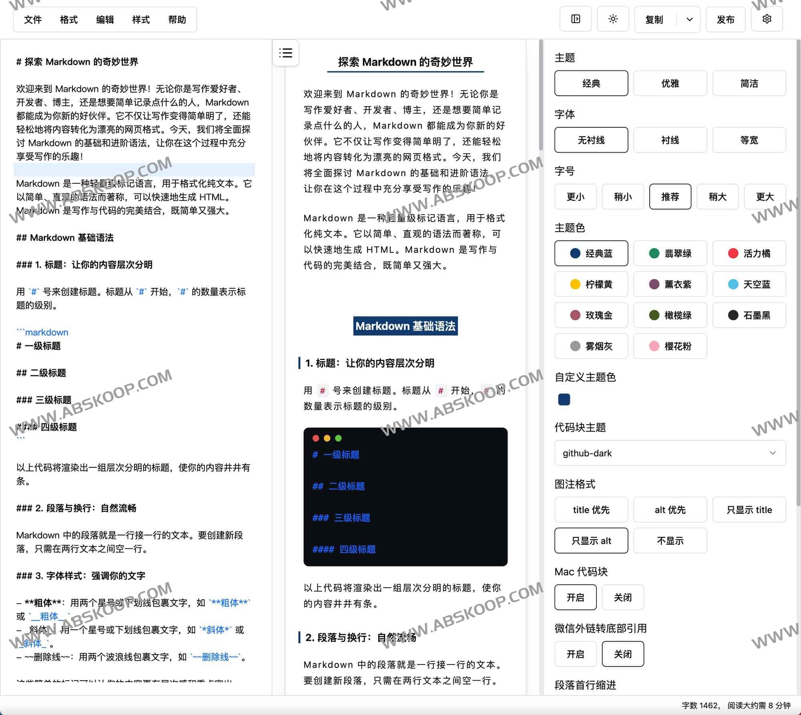Switch display theme using the brightness icon
The height and width of the screenshot is (715, 801).
click(613, 19)
